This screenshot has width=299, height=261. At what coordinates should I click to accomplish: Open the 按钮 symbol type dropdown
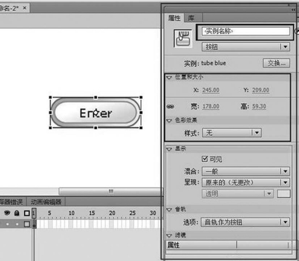tap(246, 47)
